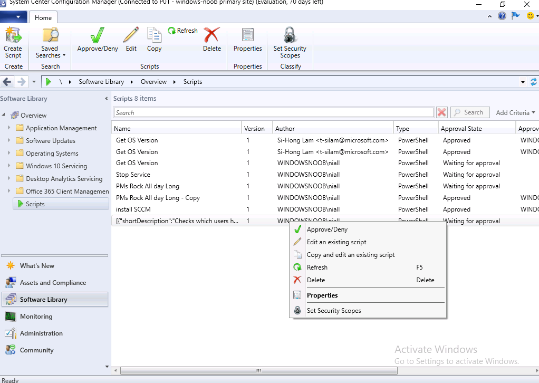
Task: Select the Scripts node in the tree
Action: (x=61, y=204)
